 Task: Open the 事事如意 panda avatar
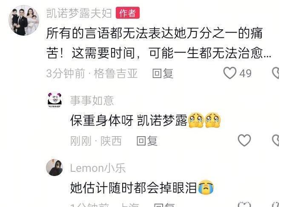point(54,101)
